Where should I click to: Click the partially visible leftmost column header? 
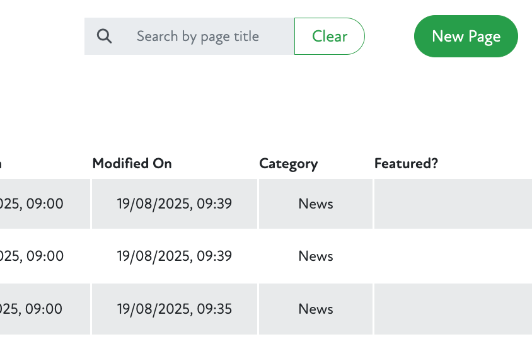tap(1, 164)
